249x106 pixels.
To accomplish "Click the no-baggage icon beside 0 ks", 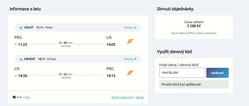I will (x=14, y=97).
